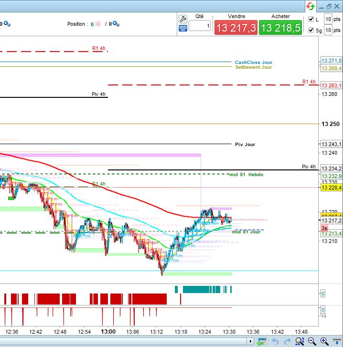The image size is (343, 347).
Task: Open the gears icon after Position slash zero
Action: point(116,24)
